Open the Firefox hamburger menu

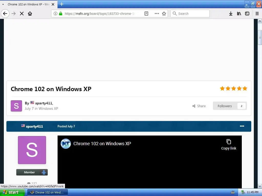(257, 14)
